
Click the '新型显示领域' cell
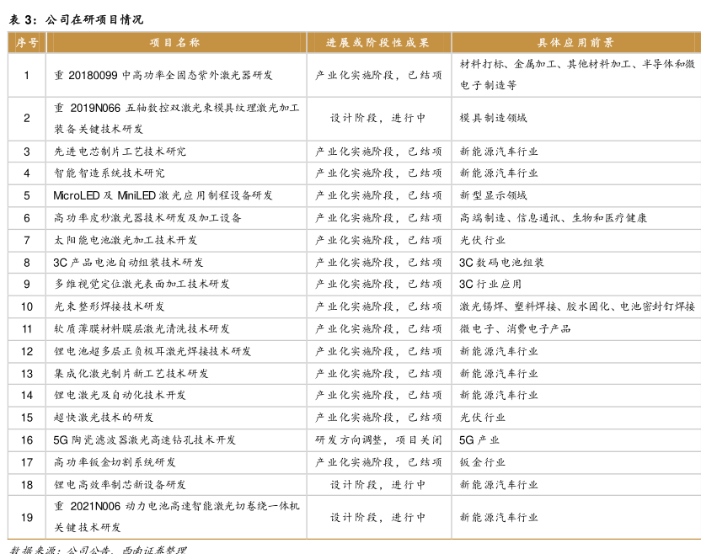(493, 195)
